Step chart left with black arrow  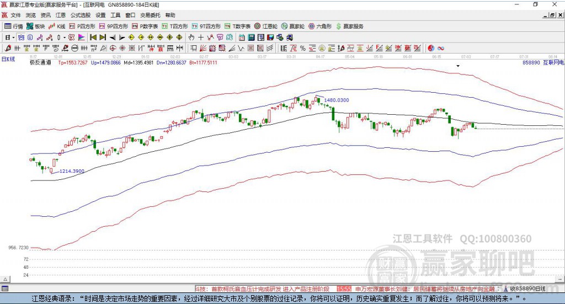click(x=113, y=38)
